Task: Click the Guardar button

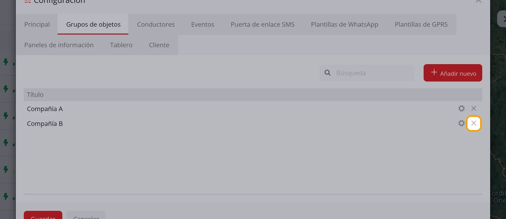Action: coord(43,215)
